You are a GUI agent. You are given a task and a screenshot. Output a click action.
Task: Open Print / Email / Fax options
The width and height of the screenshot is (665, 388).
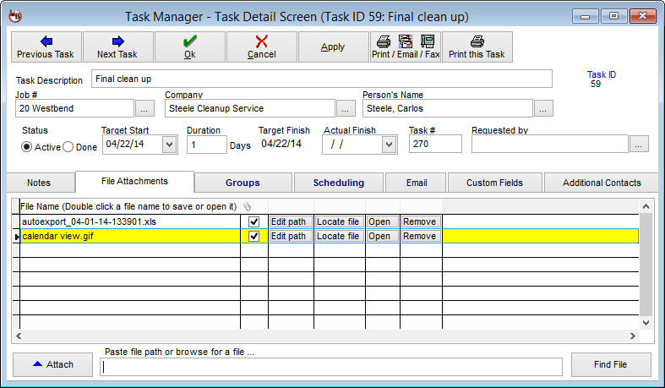[x=405, y=46]
